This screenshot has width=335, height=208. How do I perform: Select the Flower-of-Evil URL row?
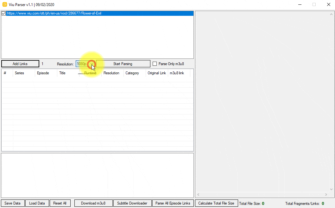pos(100,14)
